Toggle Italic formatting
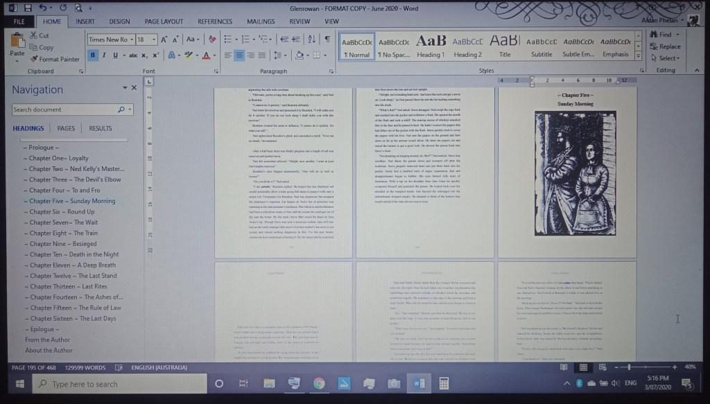Viewport: 710px width, 404px height. click(104, 55)
